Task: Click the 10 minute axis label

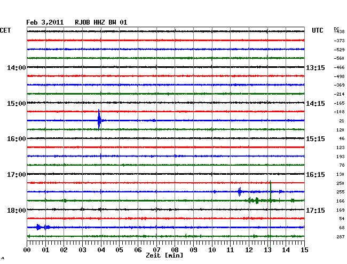Action: [212, 250]
